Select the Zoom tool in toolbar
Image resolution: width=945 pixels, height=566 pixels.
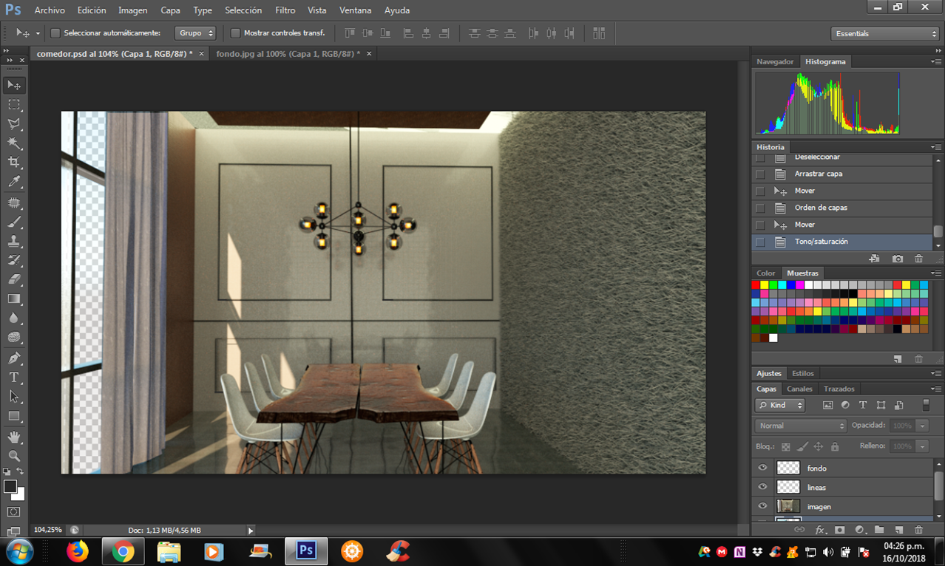[14, 456]
